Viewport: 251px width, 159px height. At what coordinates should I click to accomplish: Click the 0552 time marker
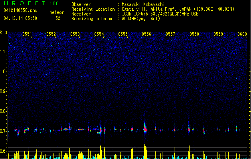click(51, 34)
